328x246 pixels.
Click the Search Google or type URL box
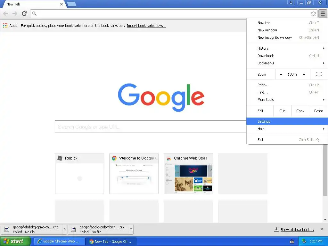[151, 127]
